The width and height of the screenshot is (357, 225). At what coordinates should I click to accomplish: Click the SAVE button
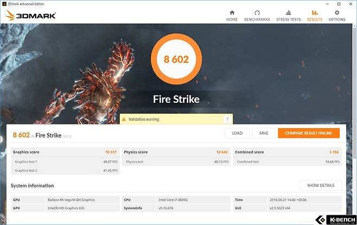[x=263, y=133]
